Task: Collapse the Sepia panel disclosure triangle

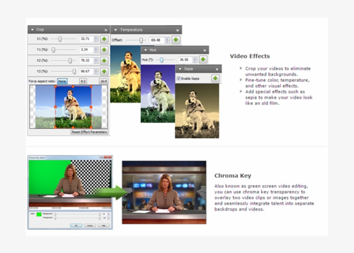Action: pyautogui.click(x=179, y=69)
